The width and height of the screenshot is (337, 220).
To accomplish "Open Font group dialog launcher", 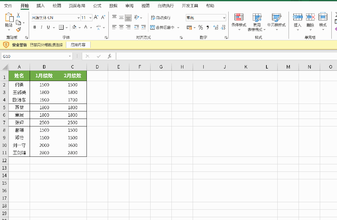I will coord(106,38).
